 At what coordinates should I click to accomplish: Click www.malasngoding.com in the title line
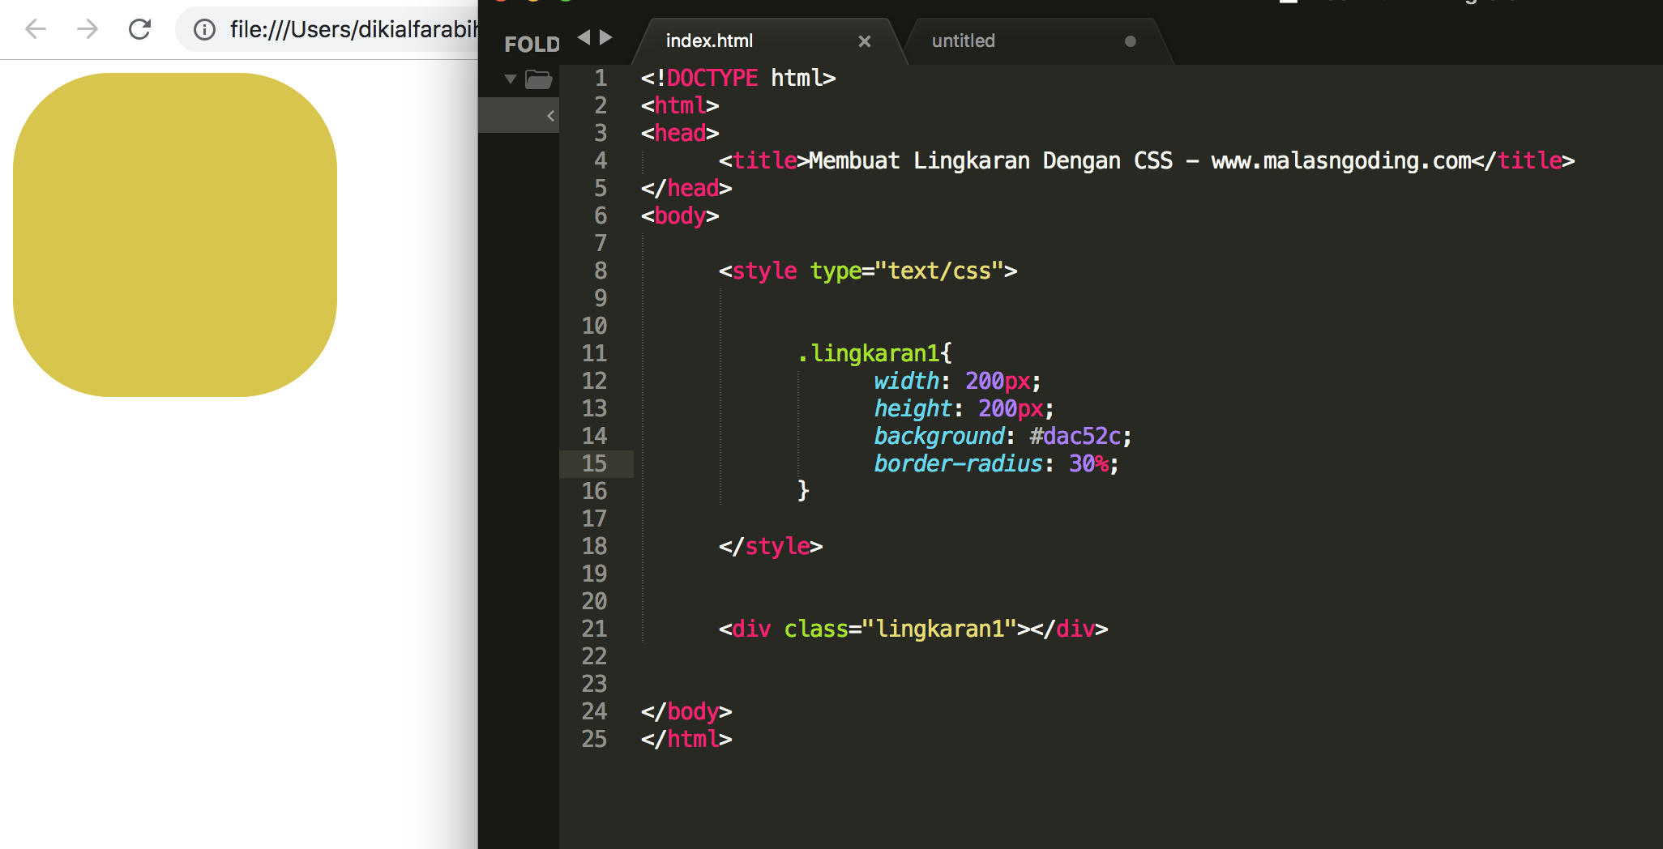(x=1341, y=160)
